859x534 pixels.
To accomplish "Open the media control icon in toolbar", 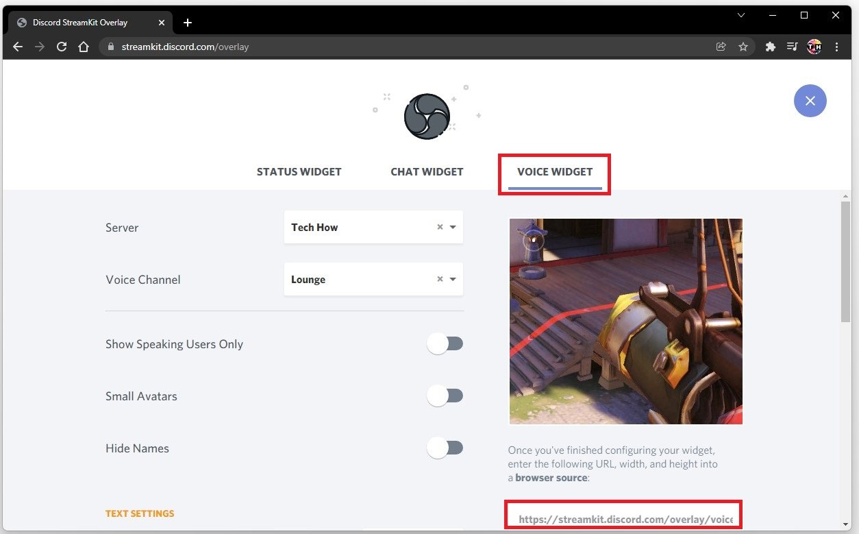I will (x=792, y=47).
